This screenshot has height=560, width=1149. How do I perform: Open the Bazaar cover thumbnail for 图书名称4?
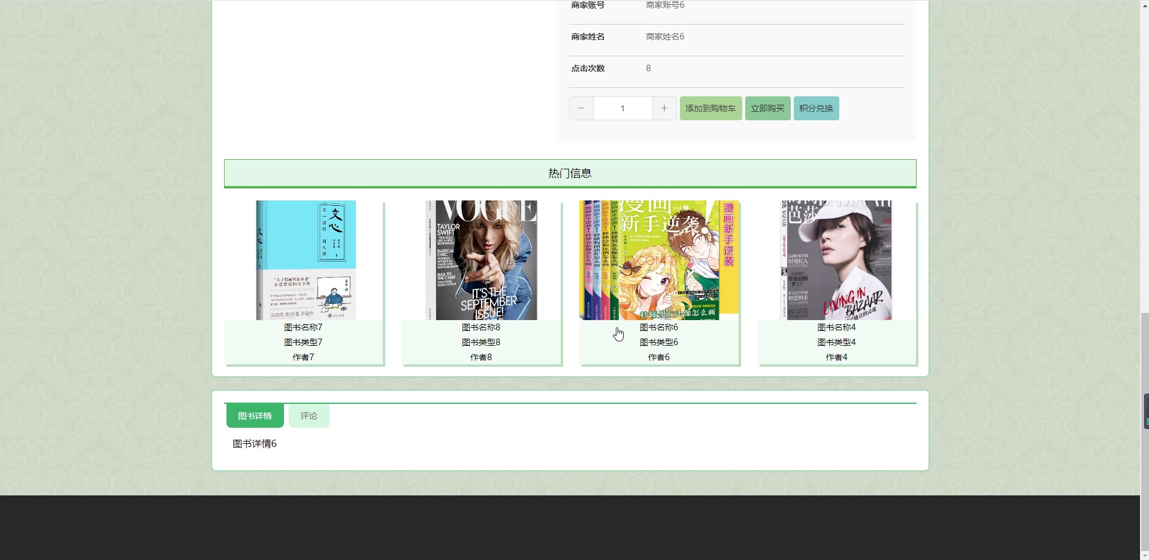[x=836, y=260]
